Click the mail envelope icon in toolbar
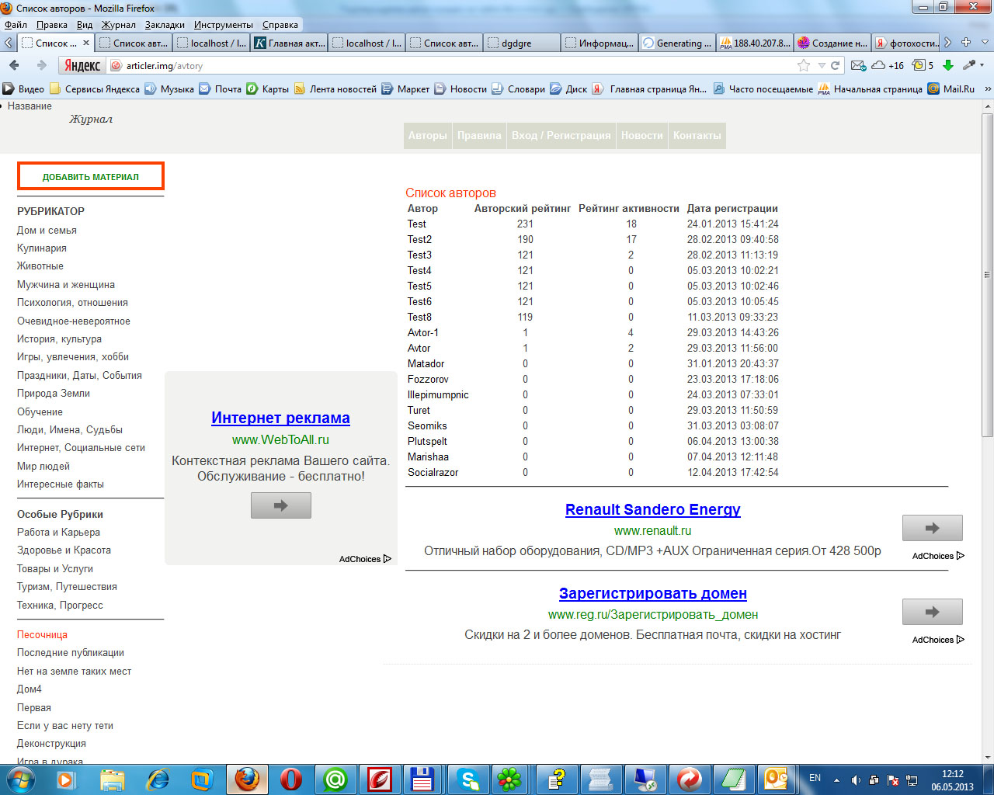994x795 pixels. coord(857,65)
